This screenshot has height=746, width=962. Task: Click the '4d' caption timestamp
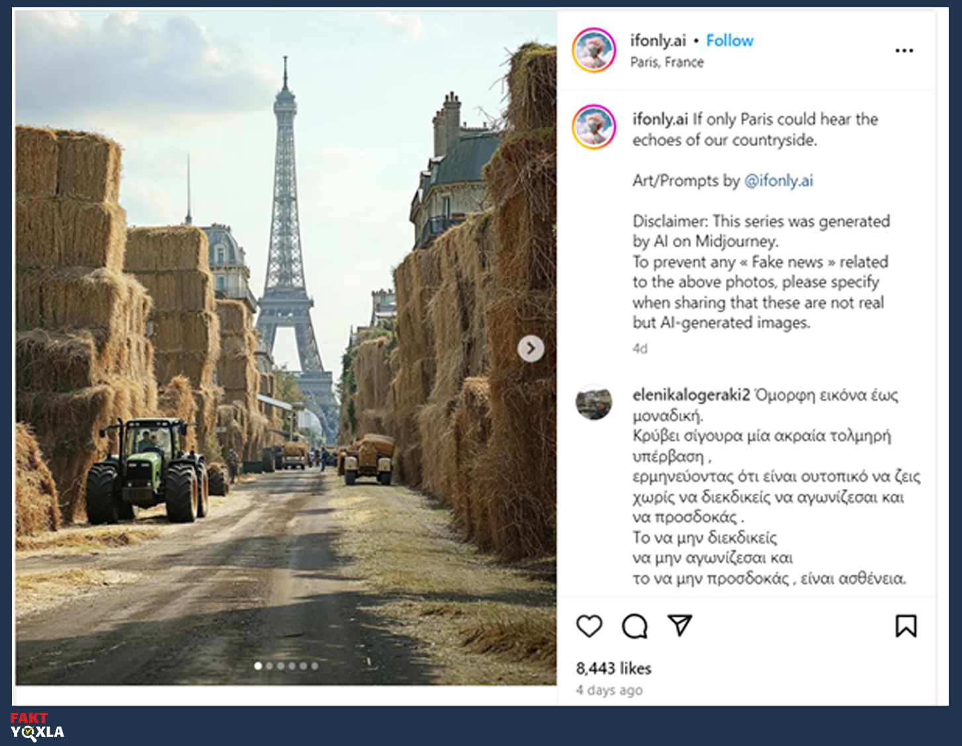640,349
